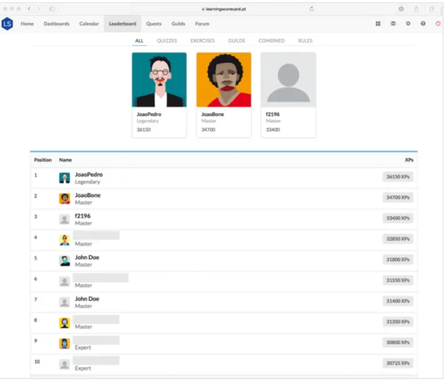444x382 pixels.
Task: Click the 30725 XPs badge
Action: pos(398,363)
